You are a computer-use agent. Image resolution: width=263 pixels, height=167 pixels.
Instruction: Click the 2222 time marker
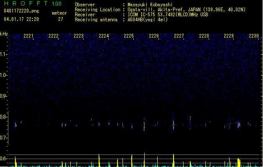tap(54, 35)
